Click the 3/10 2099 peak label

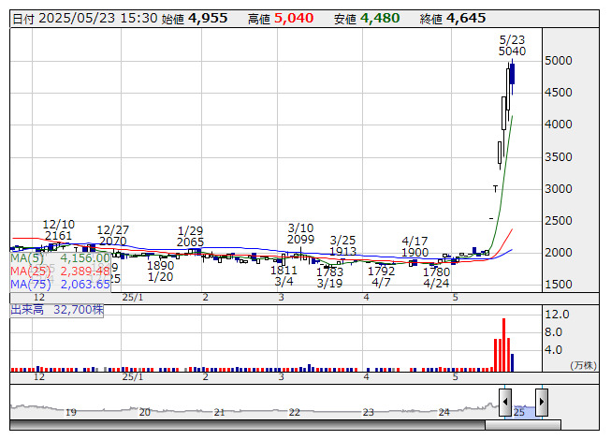click(300, 233)
